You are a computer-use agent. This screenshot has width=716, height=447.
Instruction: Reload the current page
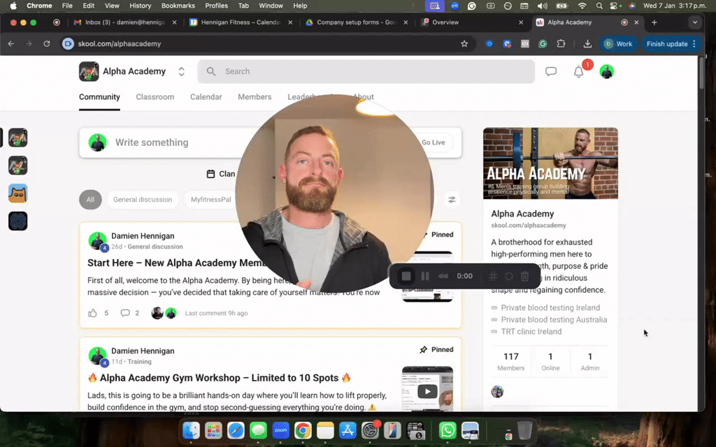47,44
